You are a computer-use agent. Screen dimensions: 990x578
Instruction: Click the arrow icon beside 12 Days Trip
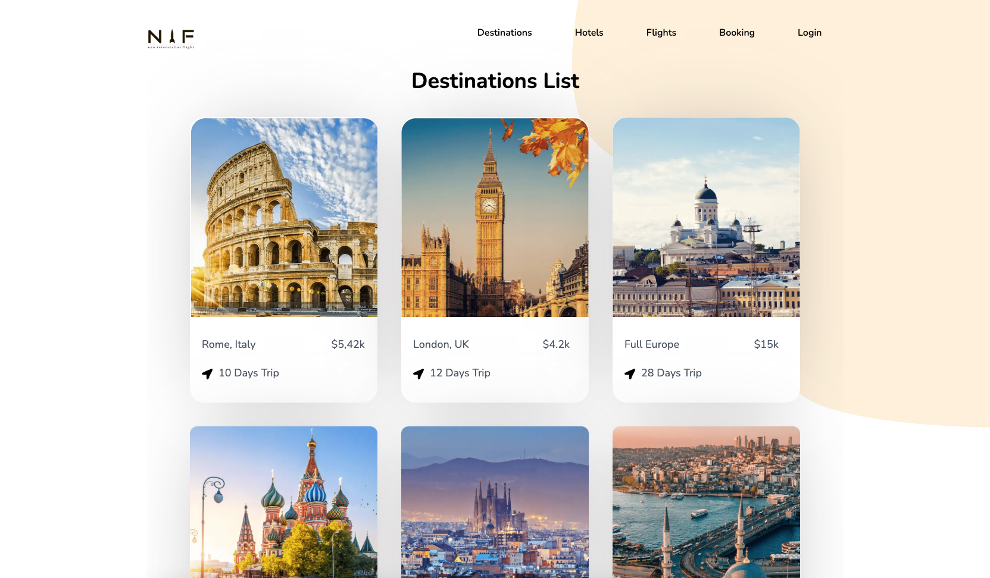(x=419, y=373)
